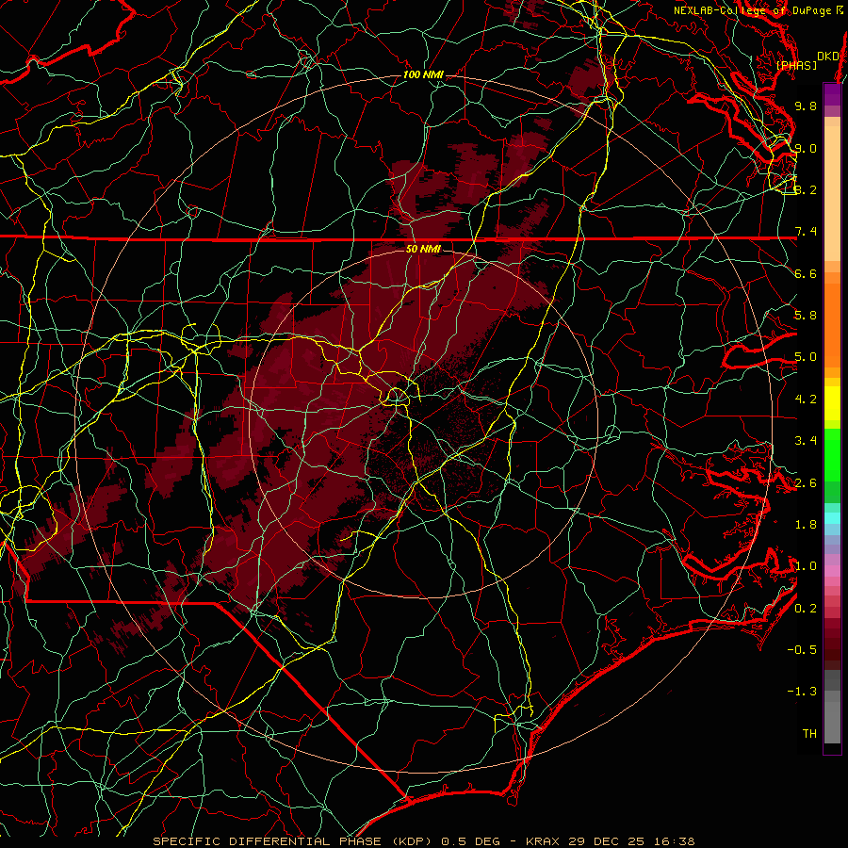Click the -0.5 scale value
Screen dimensions: 848x848
pos(802,650)
